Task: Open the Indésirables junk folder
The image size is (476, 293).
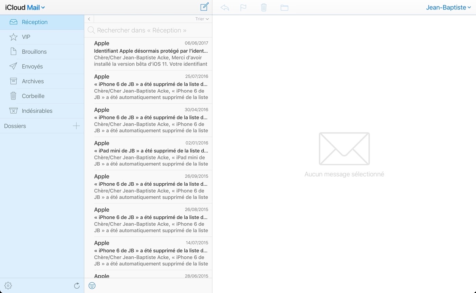Action: coord(37,111)
